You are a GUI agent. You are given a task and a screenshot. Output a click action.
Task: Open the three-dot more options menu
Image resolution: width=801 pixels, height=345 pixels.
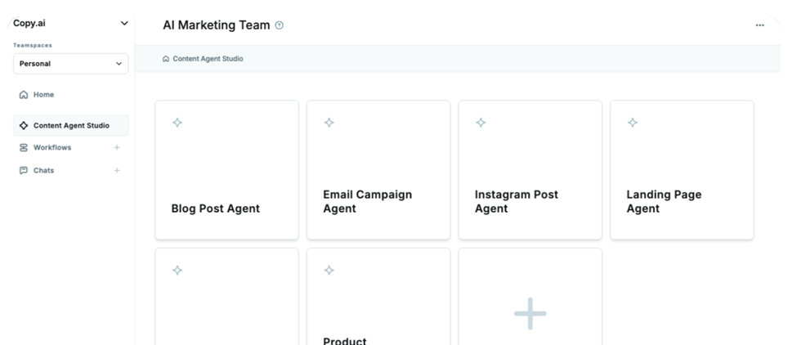click(x=759, y=25)
